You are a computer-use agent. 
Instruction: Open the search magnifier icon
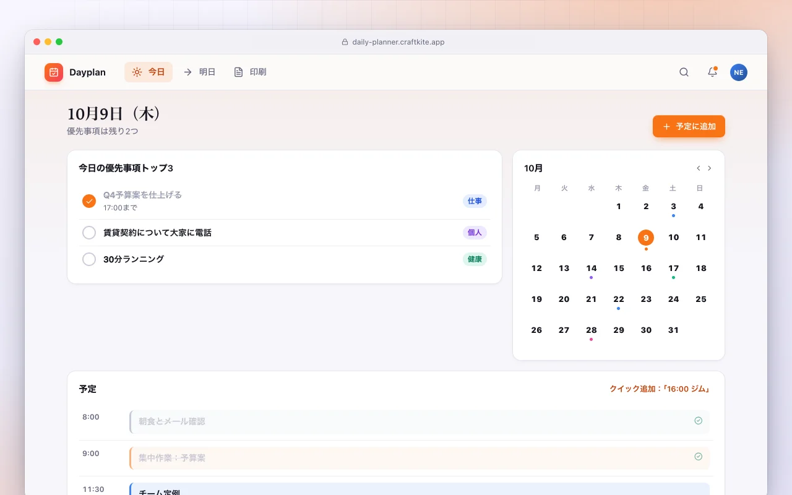click(x=684, y=72)
